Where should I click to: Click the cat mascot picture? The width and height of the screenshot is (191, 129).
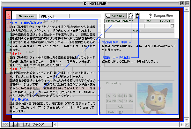(155, 99)
